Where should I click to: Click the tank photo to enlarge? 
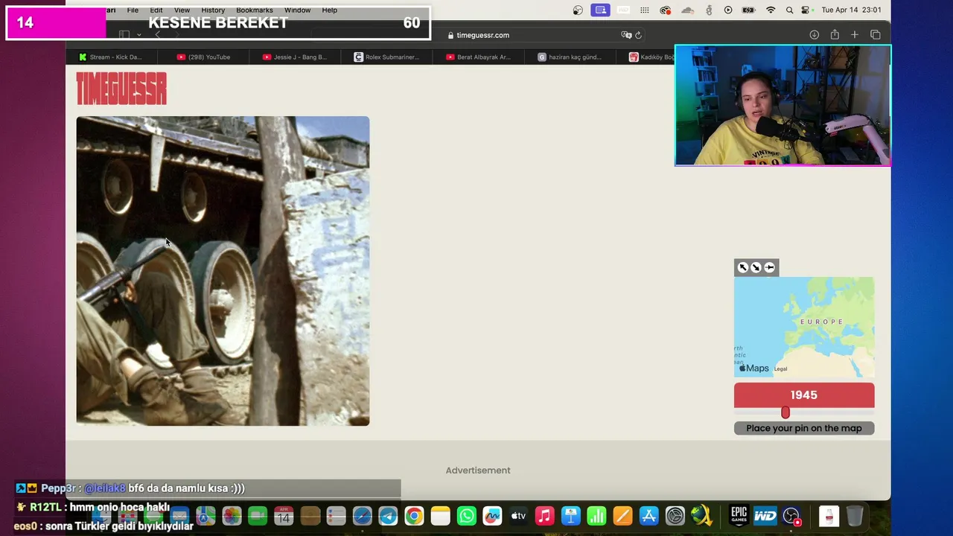(223, 271)
